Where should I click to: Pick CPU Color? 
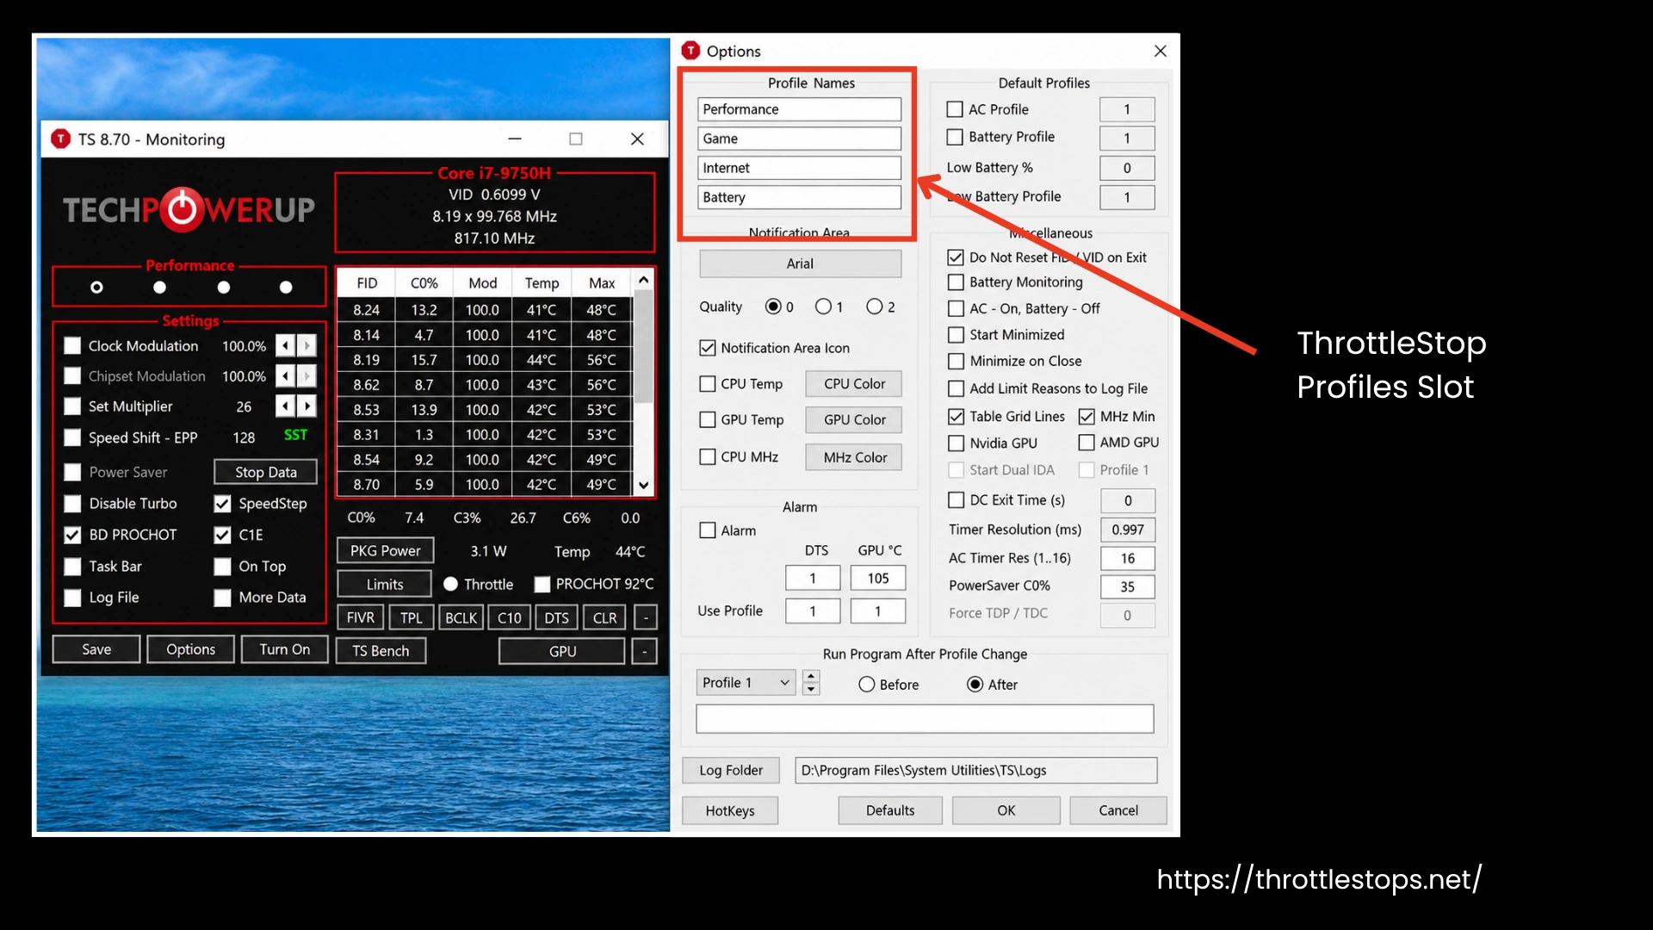(x=854, y=384)
